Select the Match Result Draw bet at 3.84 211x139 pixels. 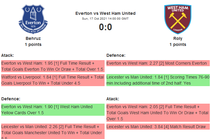(157, 127)
